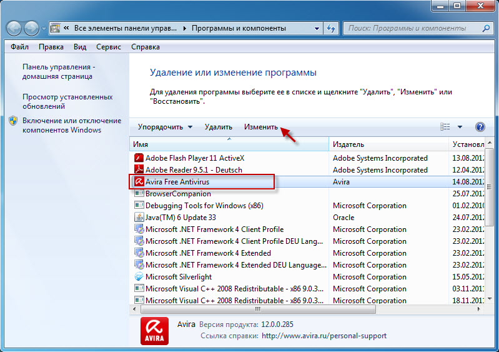Viewport: 499px width, 352px height.
Task: Select 'Microsoft Silverlight' entry
Action: point(179,276)
